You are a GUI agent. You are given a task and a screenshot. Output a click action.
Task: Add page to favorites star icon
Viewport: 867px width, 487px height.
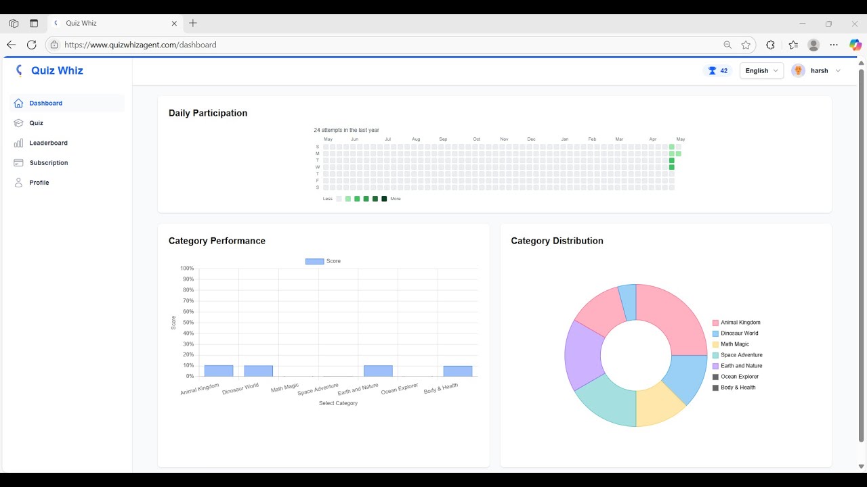pos(746,45)
